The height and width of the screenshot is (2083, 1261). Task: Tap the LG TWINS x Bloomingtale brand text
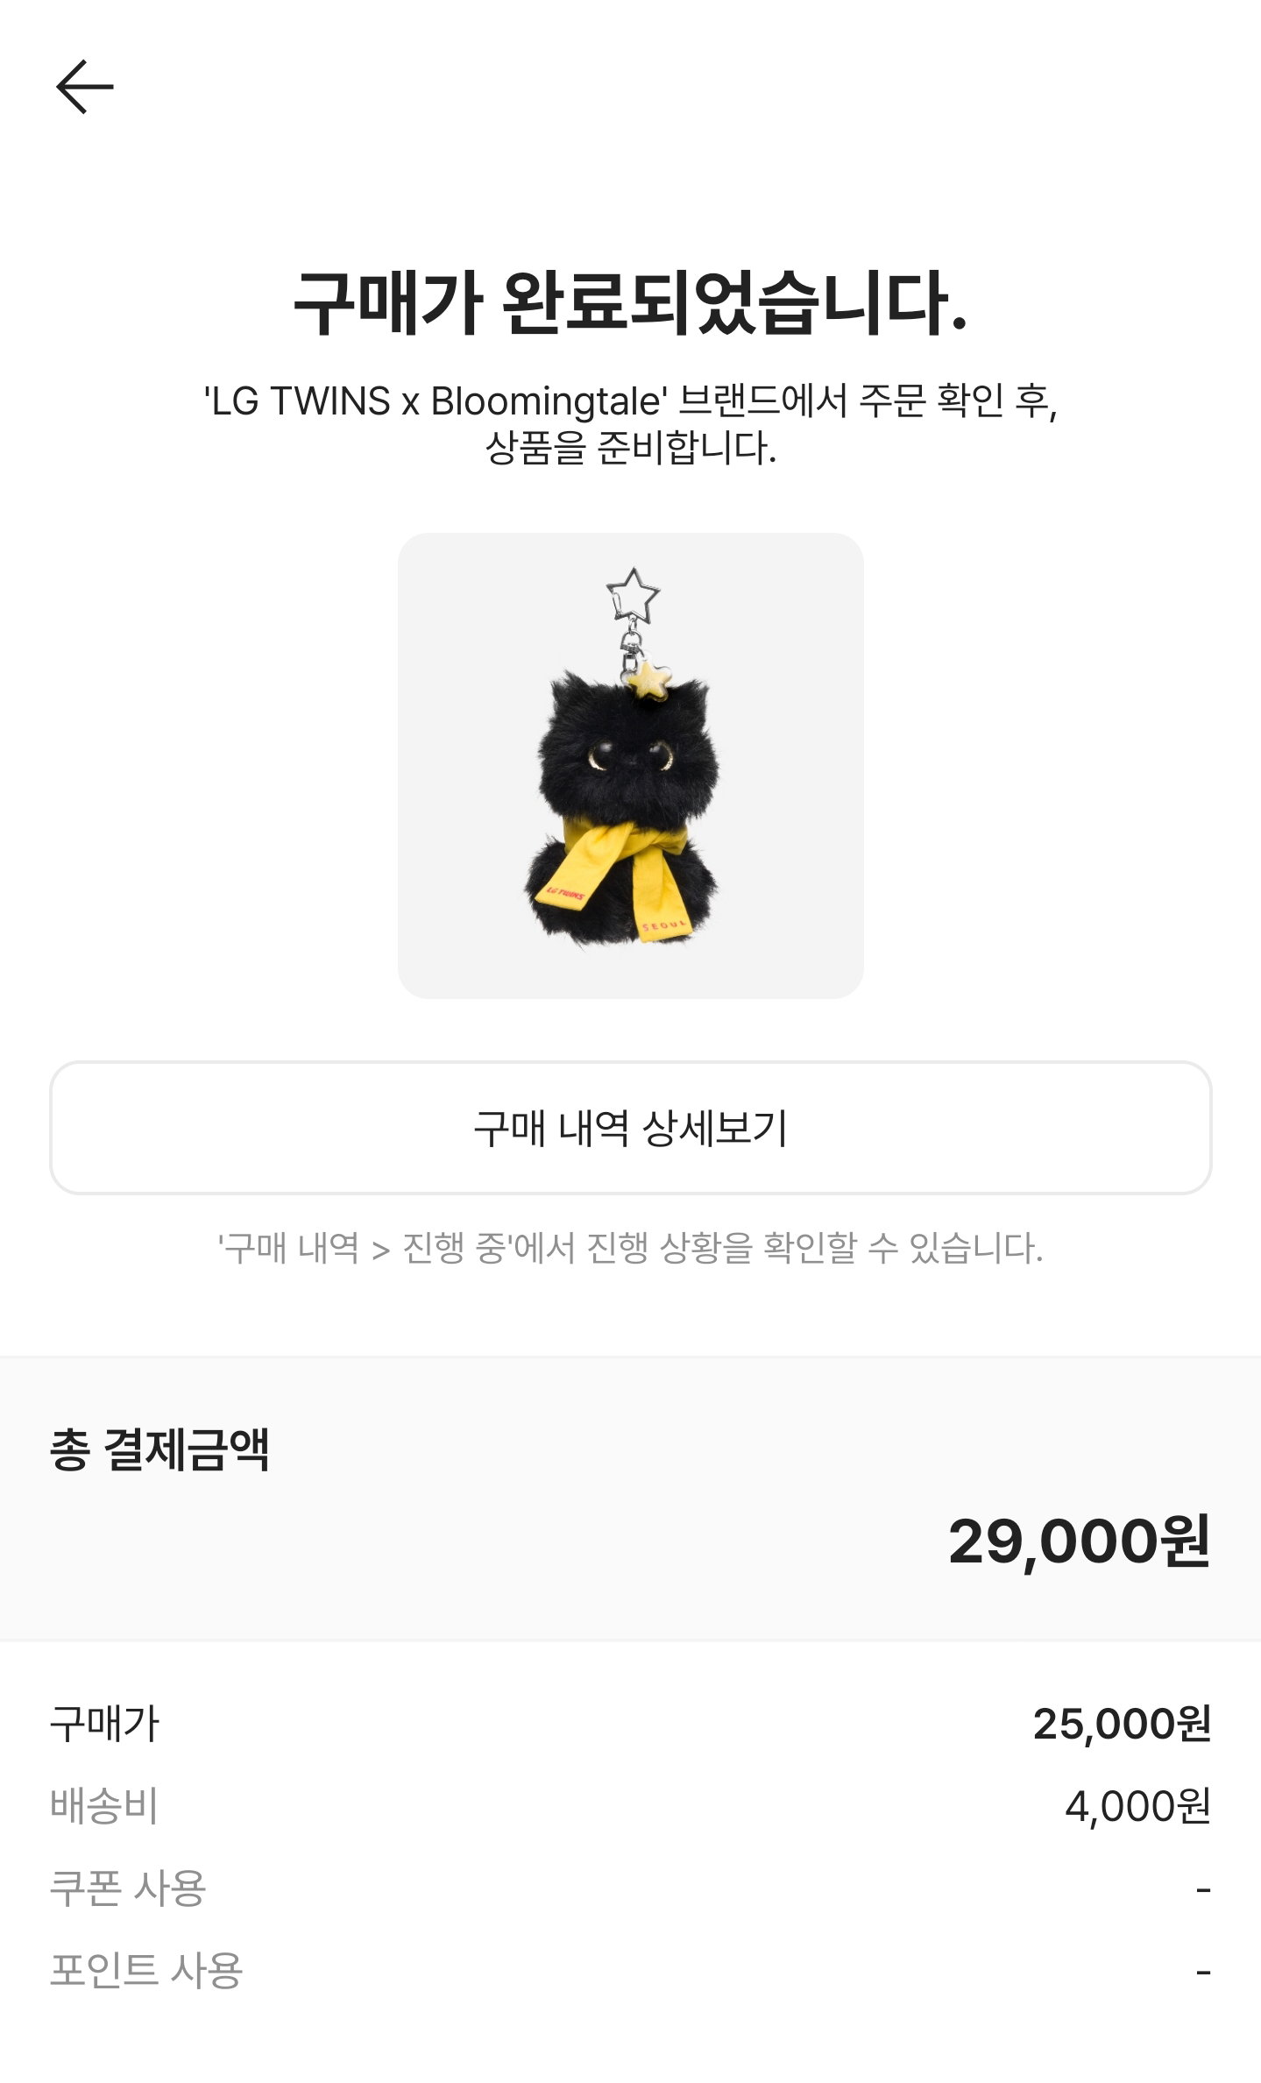click(436, 401)
